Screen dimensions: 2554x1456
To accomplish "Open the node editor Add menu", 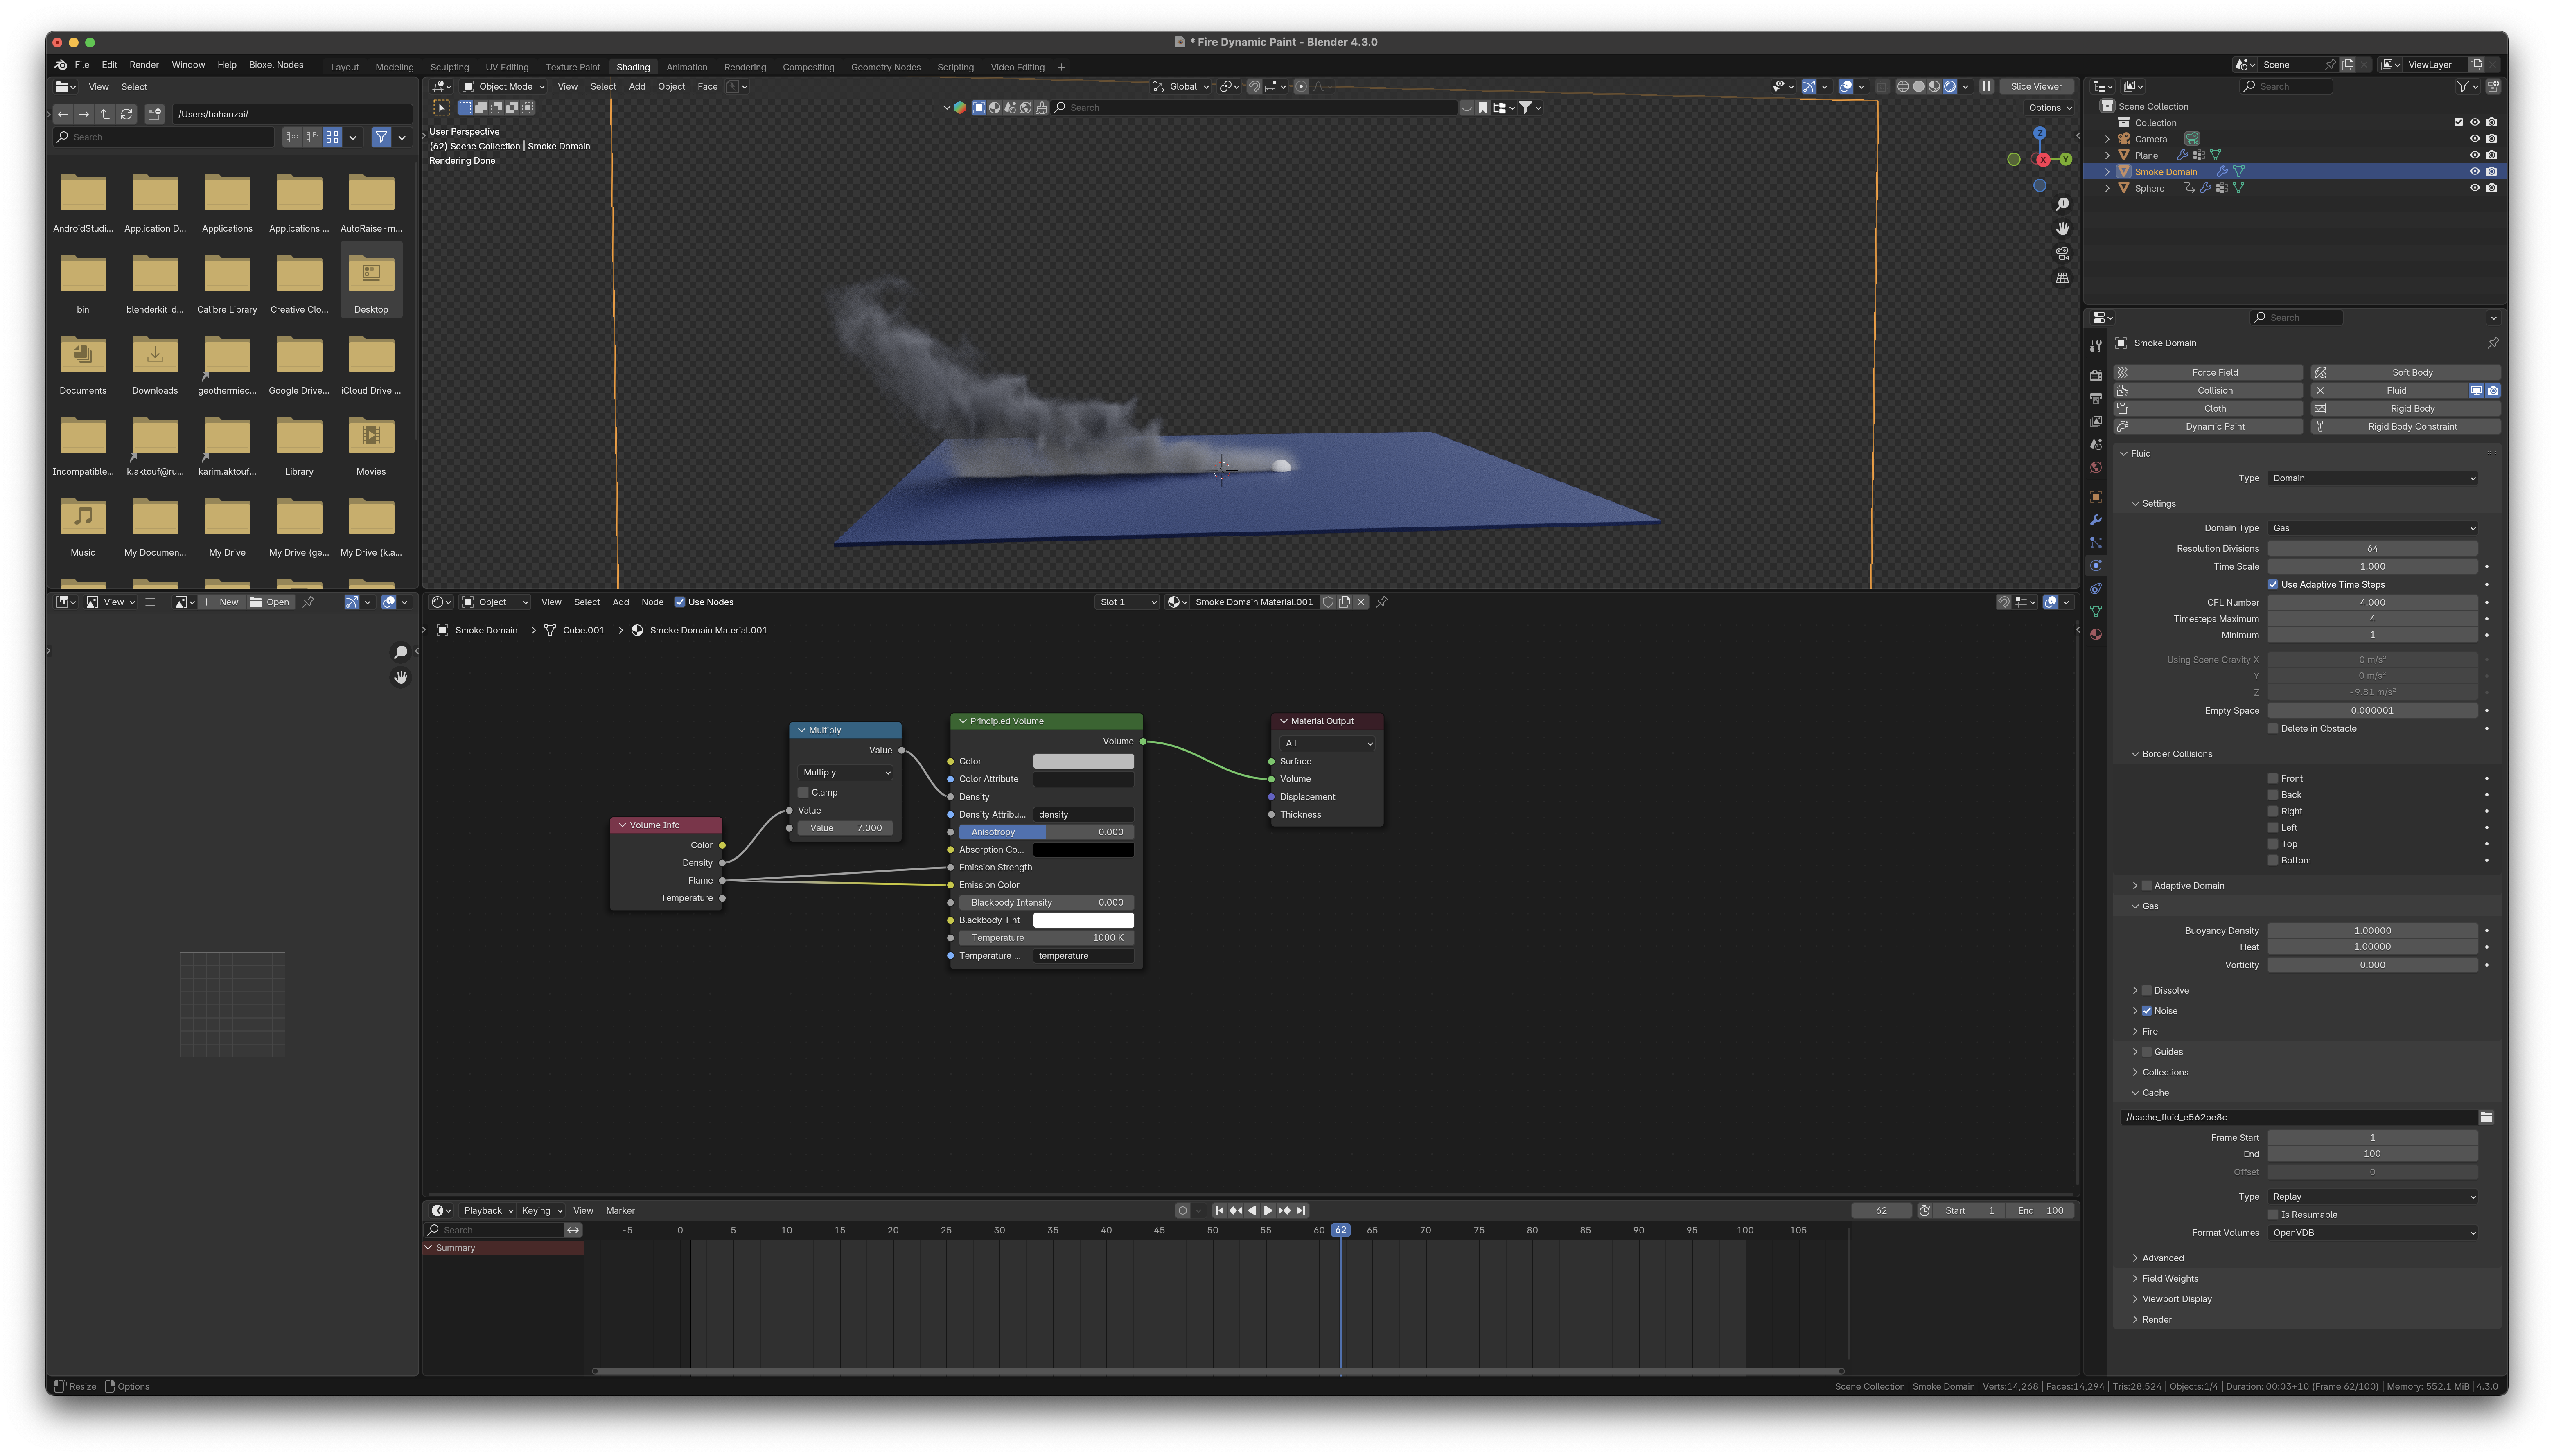I will [x=620, y=602].
